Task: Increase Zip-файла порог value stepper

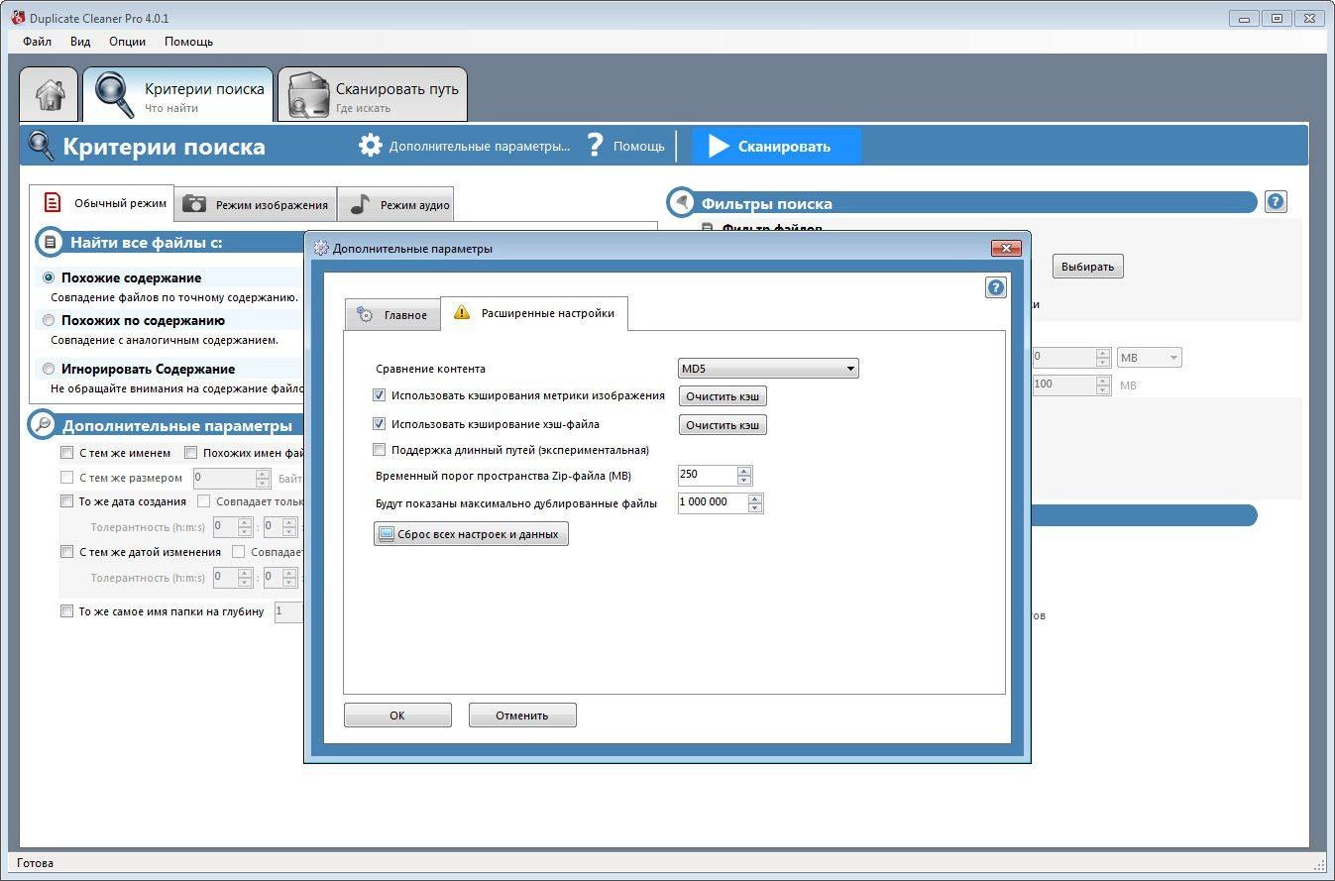Action: (745, 471)
